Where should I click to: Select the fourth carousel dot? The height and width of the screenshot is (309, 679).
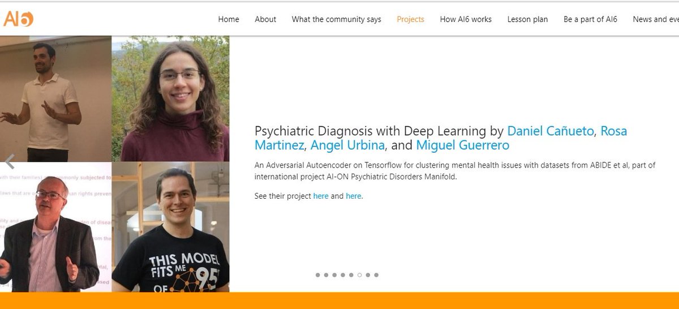tap(343, 275)
